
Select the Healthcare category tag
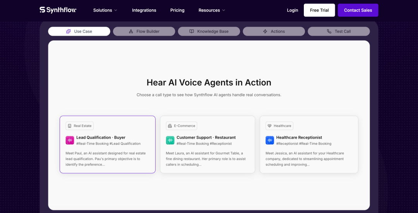(x=279, y=126)
